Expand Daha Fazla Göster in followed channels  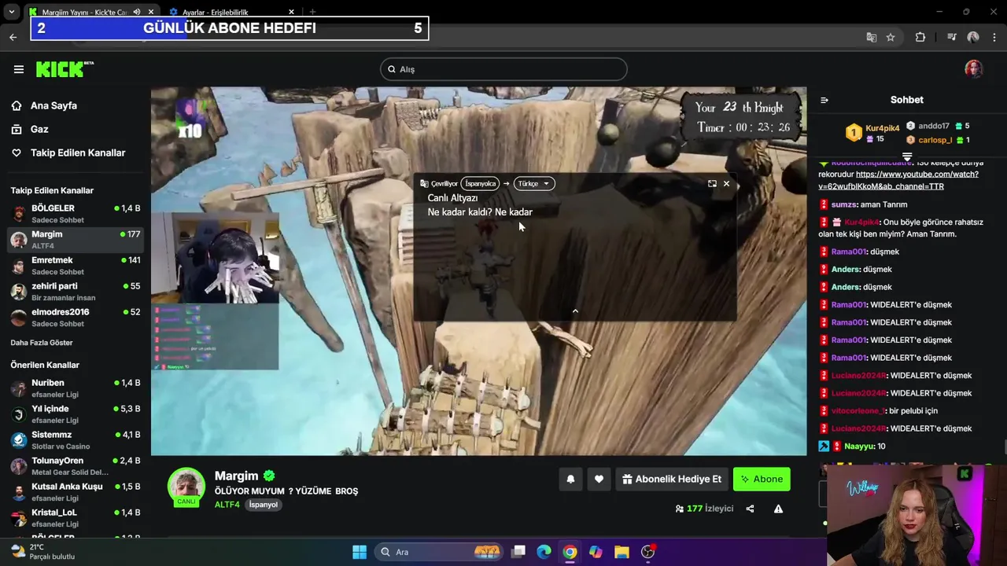[x=42, y=343]
